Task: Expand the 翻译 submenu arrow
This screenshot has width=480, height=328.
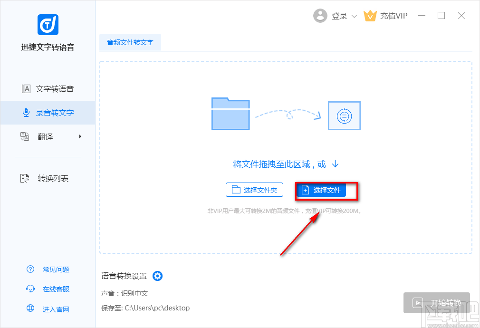Action: (81, 137)
